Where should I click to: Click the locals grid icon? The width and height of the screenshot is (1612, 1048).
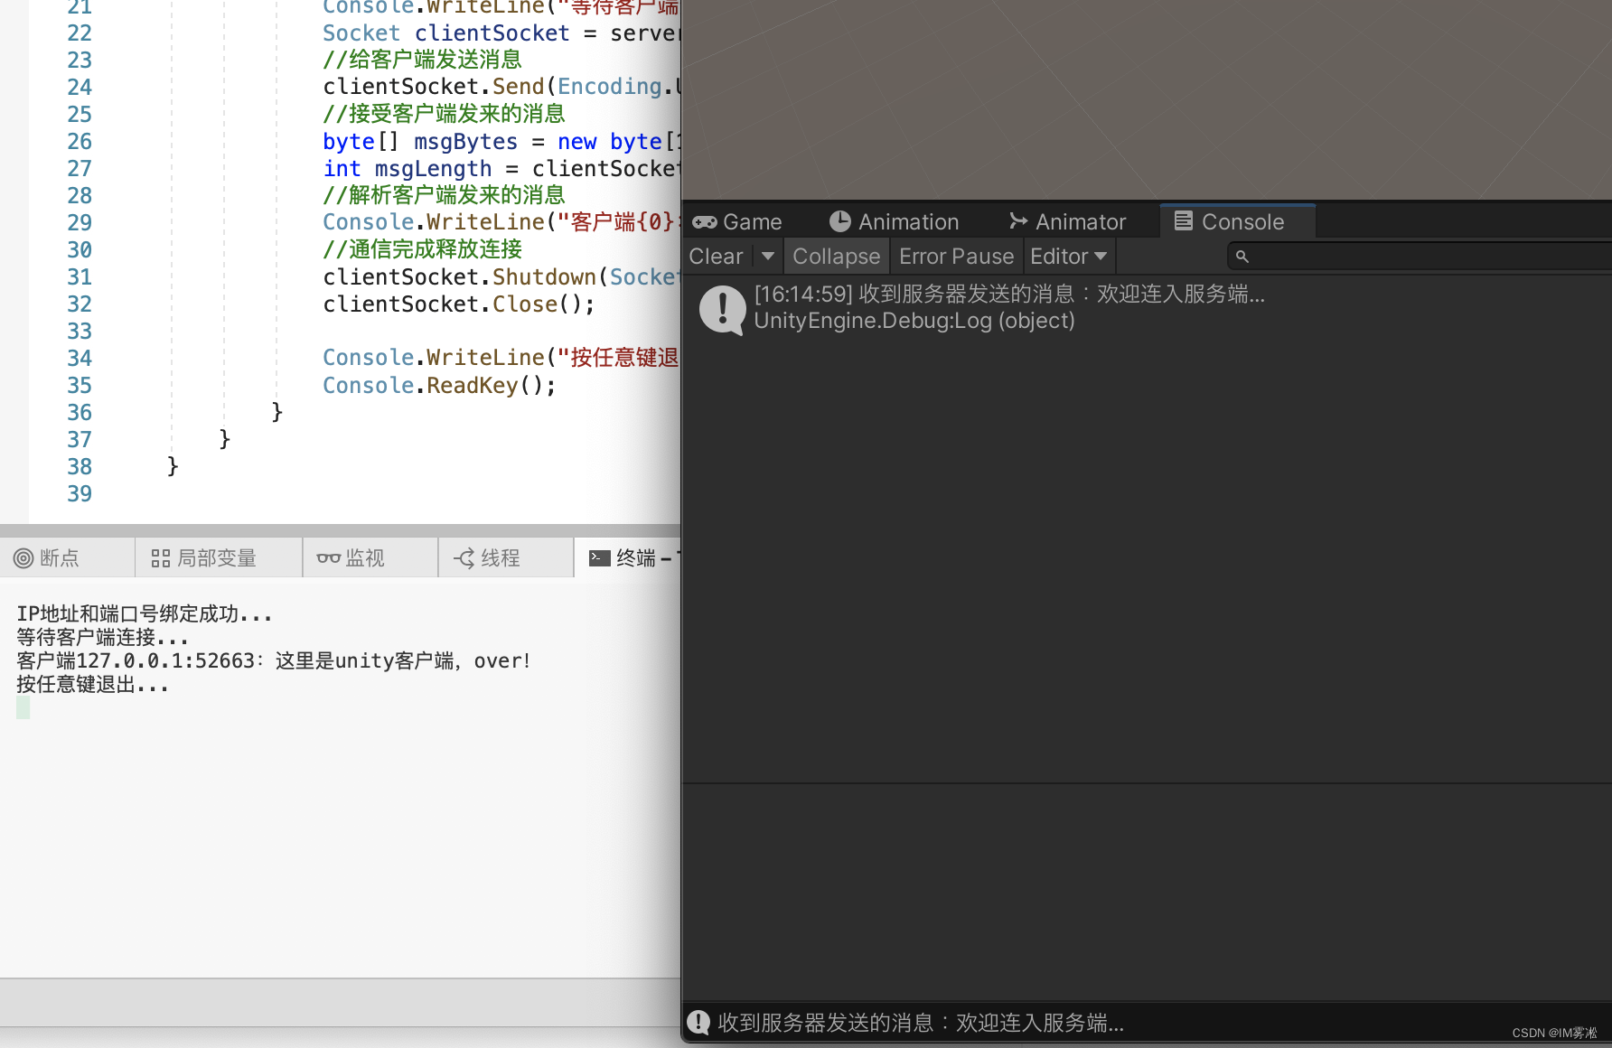click(161, 558)
